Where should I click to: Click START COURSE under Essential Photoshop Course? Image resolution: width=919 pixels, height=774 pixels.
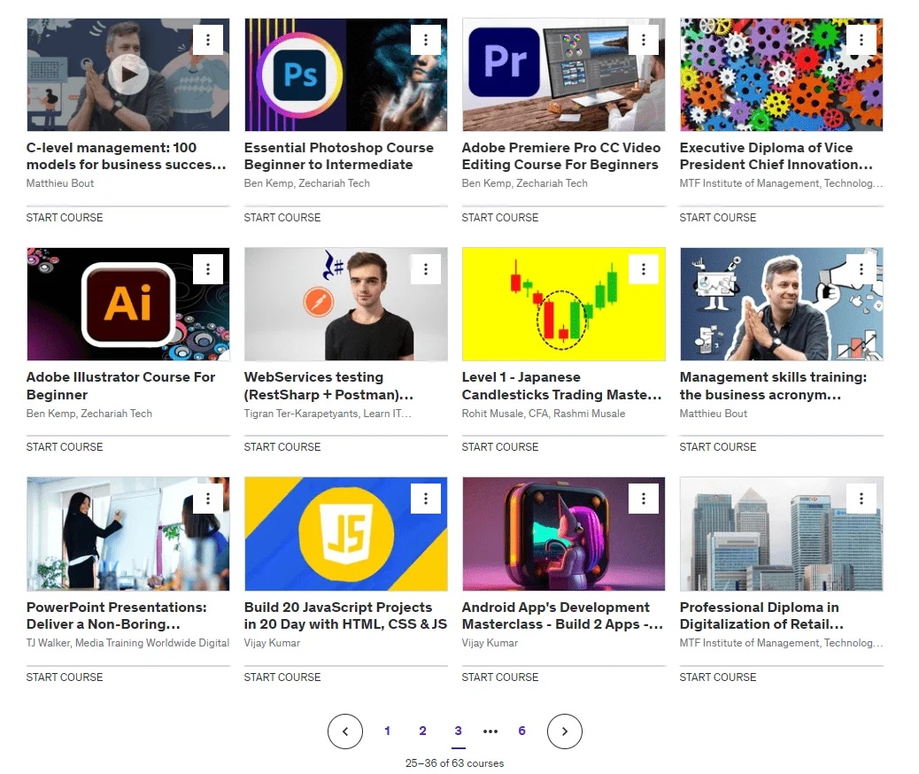click(282, 218)
